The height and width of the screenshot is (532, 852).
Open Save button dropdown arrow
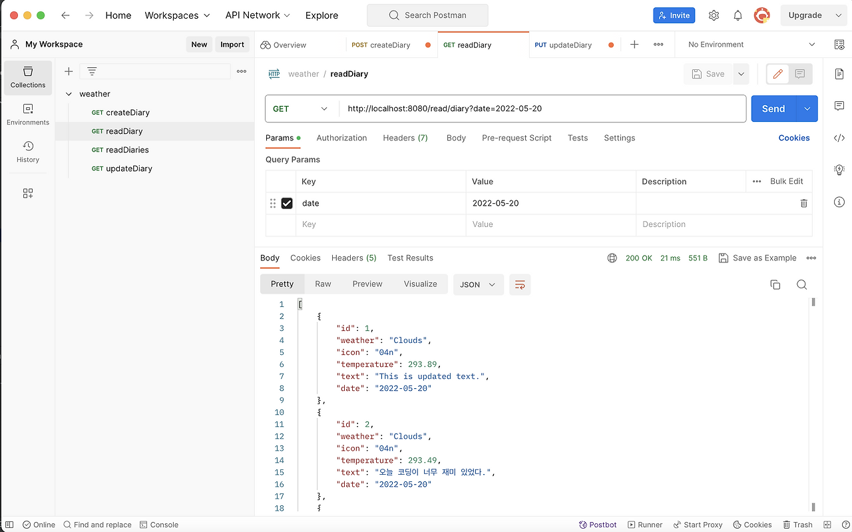point(741,74)
